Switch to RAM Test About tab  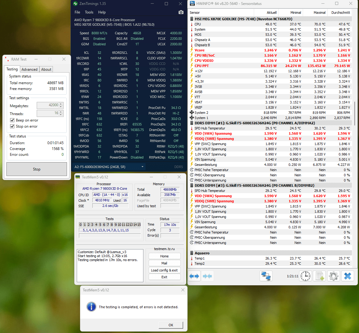coord(46,69)
